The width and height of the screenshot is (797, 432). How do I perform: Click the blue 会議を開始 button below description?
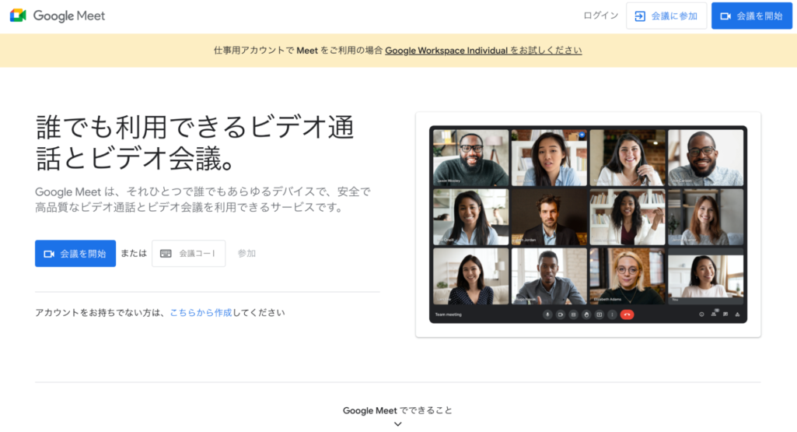click(x=75, y=254)
